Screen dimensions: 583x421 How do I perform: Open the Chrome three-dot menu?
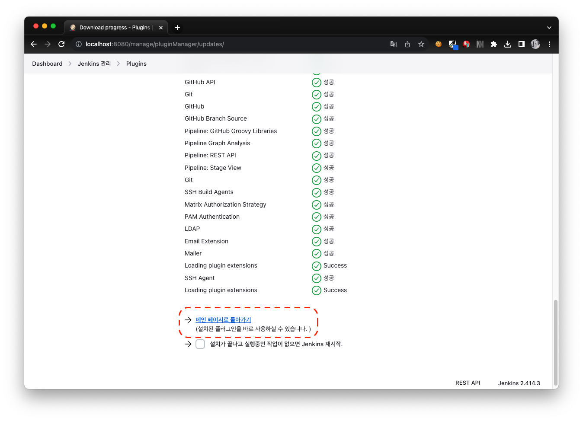click(549, 44)
